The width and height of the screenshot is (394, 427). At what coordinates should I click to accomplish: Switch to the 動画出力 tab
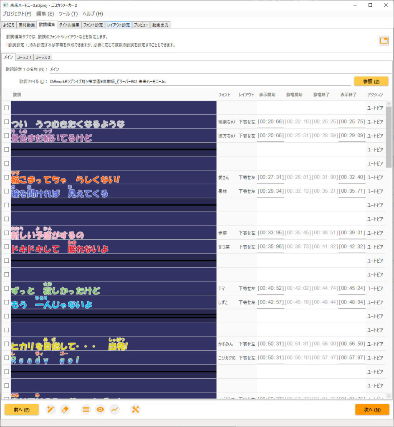coord(160,25)
